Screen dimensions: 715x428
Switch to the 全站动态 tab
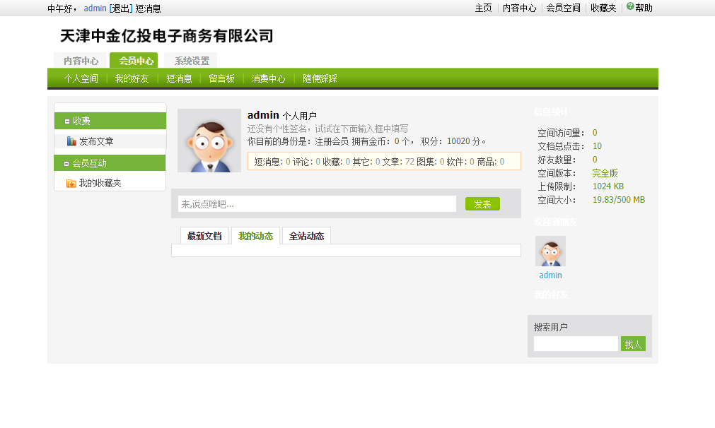(x=306, y=236)
